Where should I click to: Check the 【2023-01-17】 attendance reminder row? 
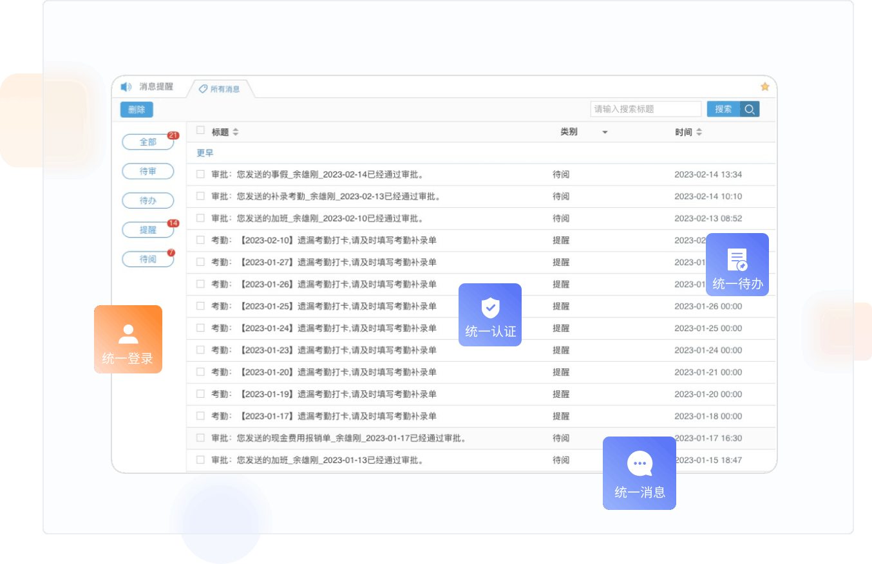click(x=200, y=415)
